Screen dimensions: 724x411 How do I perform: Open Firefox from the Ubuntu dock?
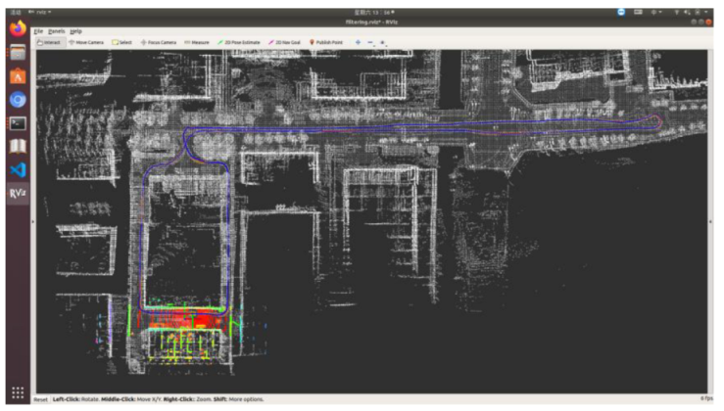17,29
